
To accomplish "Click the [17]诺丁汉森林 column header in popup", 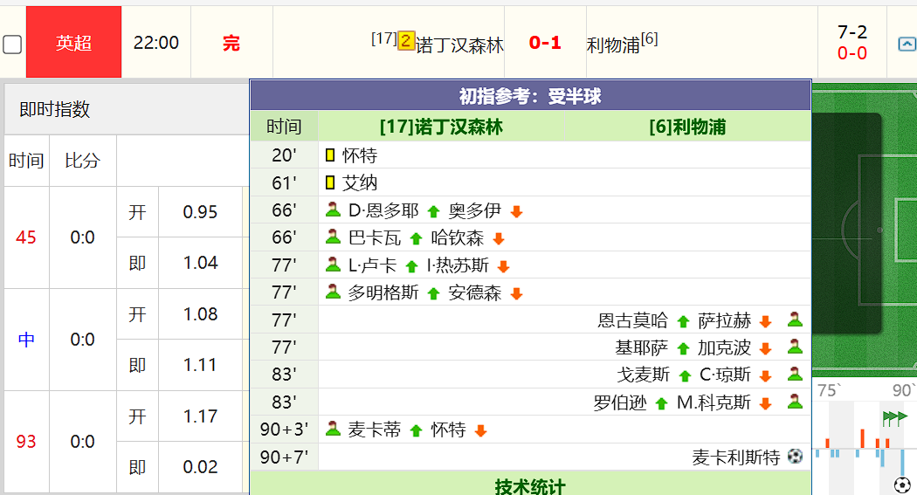I will [x=441, y=127].
